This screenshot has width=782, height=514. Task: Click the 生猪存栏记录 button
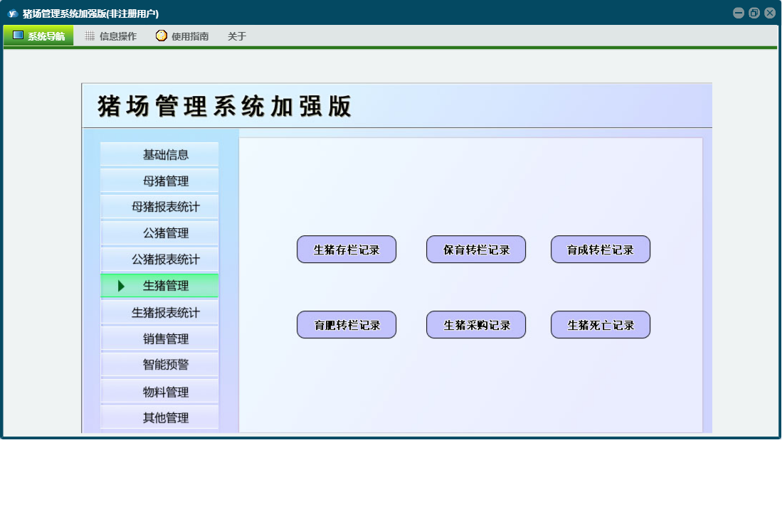[x=347, y=250]
